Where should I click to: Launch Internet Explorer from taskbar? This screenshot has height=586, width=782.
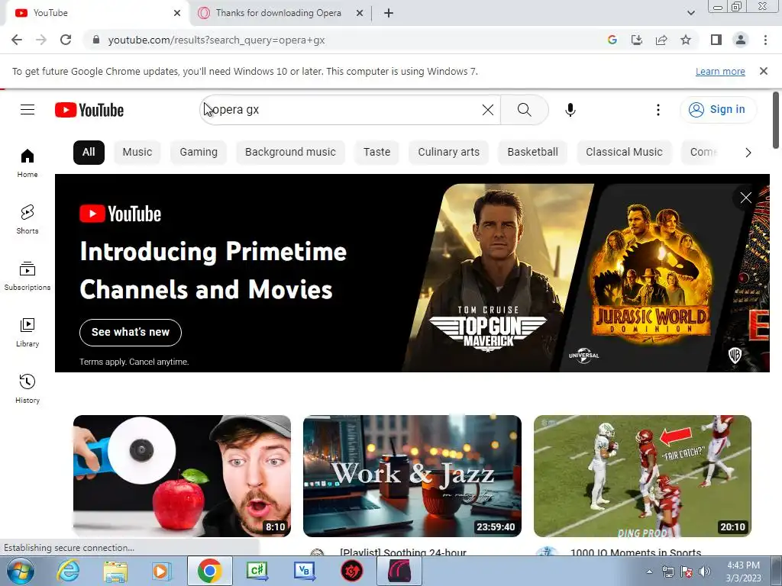click(x=68, y=571)
